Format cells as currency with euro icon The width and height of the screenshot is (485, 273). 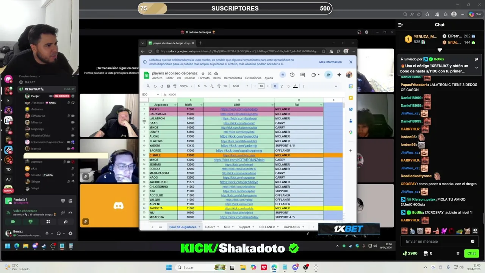tap(199, 86)
